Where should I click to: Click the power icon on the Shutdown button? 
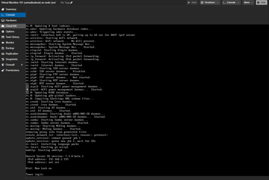click(202, 2)
